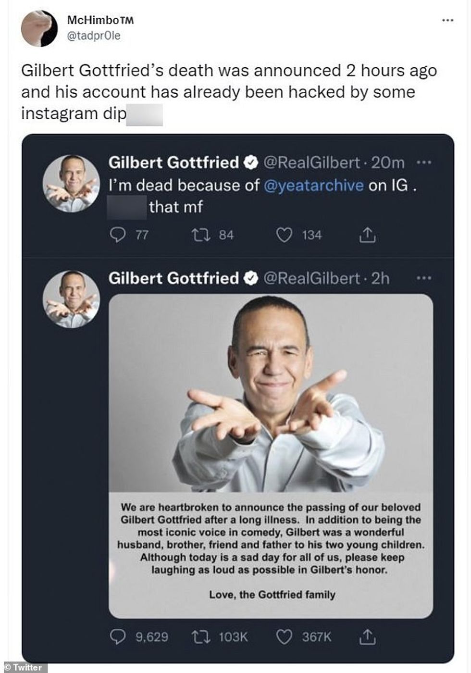
Task: Open more options on the 2h tweet
Action: tap(423, 278)
